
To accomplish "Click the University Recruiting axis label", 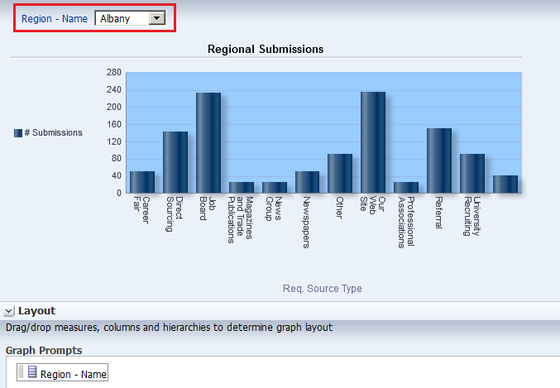I will (x=472, y=216).
